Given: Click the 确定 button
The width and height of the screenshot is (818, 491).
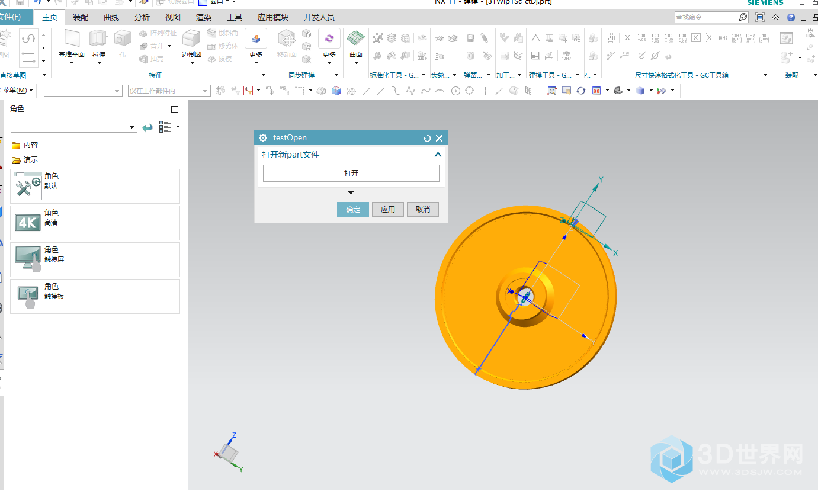Looking at the screenshot, I should click(353, 209).
